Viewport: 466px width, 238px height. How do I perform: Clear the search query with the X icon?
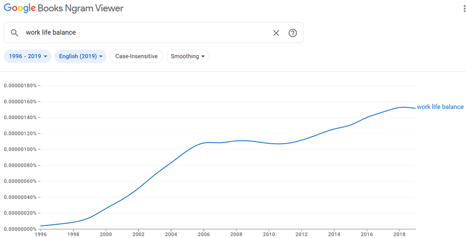pos(276,33)
